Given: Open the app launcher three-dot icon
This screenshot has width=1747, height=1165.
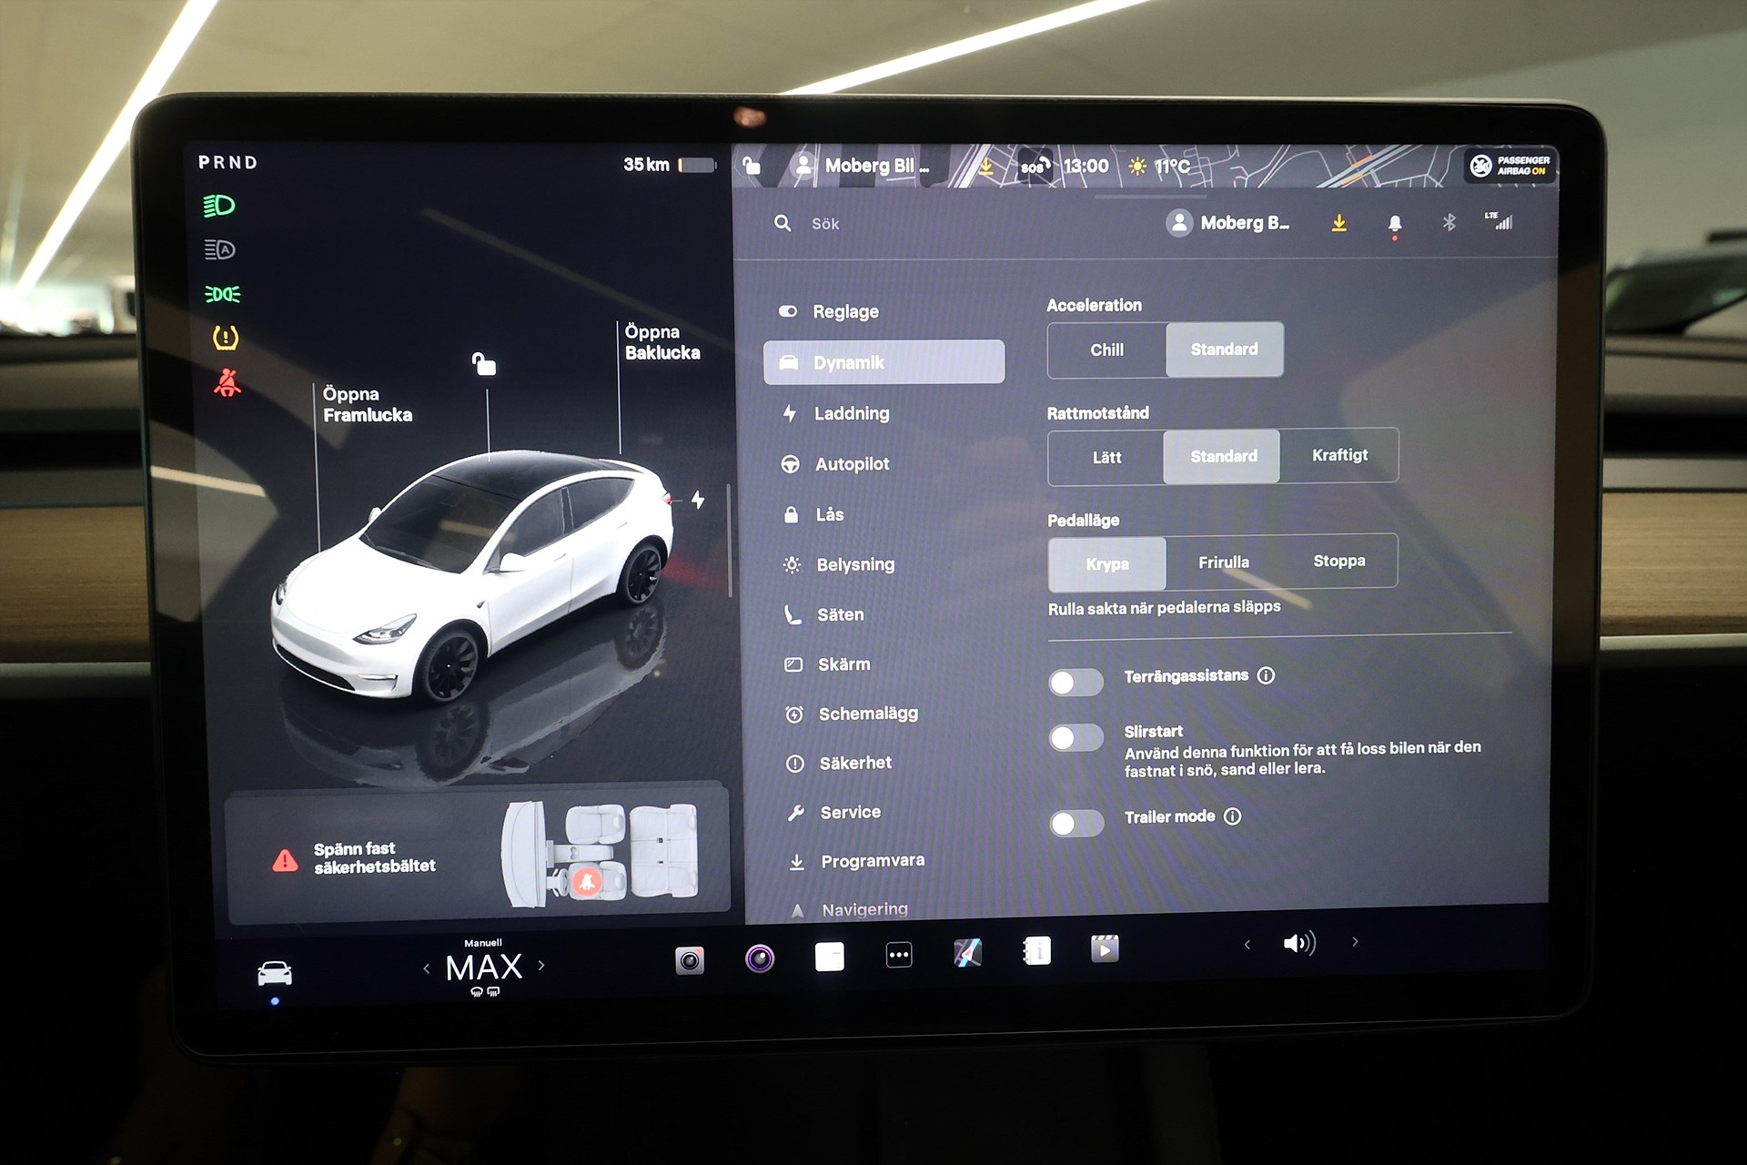Looking at the screenshot, I should (x=898, y=954).
